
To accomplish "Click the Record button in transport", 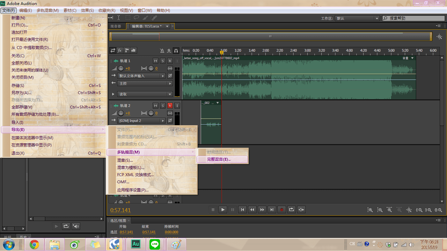I will (281, 210).
